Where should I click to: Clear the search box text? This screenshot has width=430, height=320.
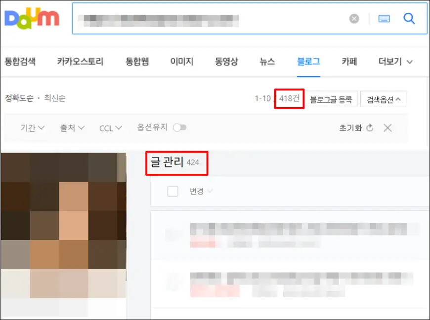pos(354,19)
